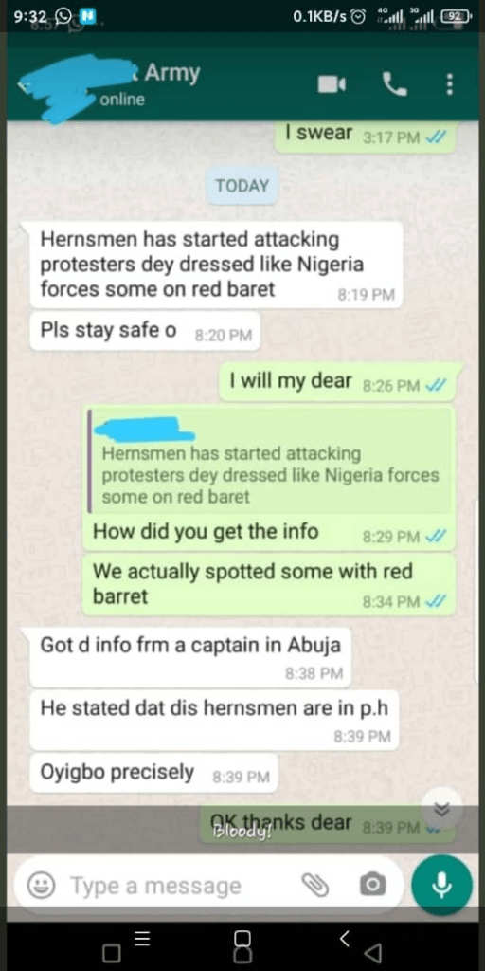Image resolution: width=485 pixels, height=971 pixels.
Task: Open the emoji picker in message bar
Action: [42, 886]
